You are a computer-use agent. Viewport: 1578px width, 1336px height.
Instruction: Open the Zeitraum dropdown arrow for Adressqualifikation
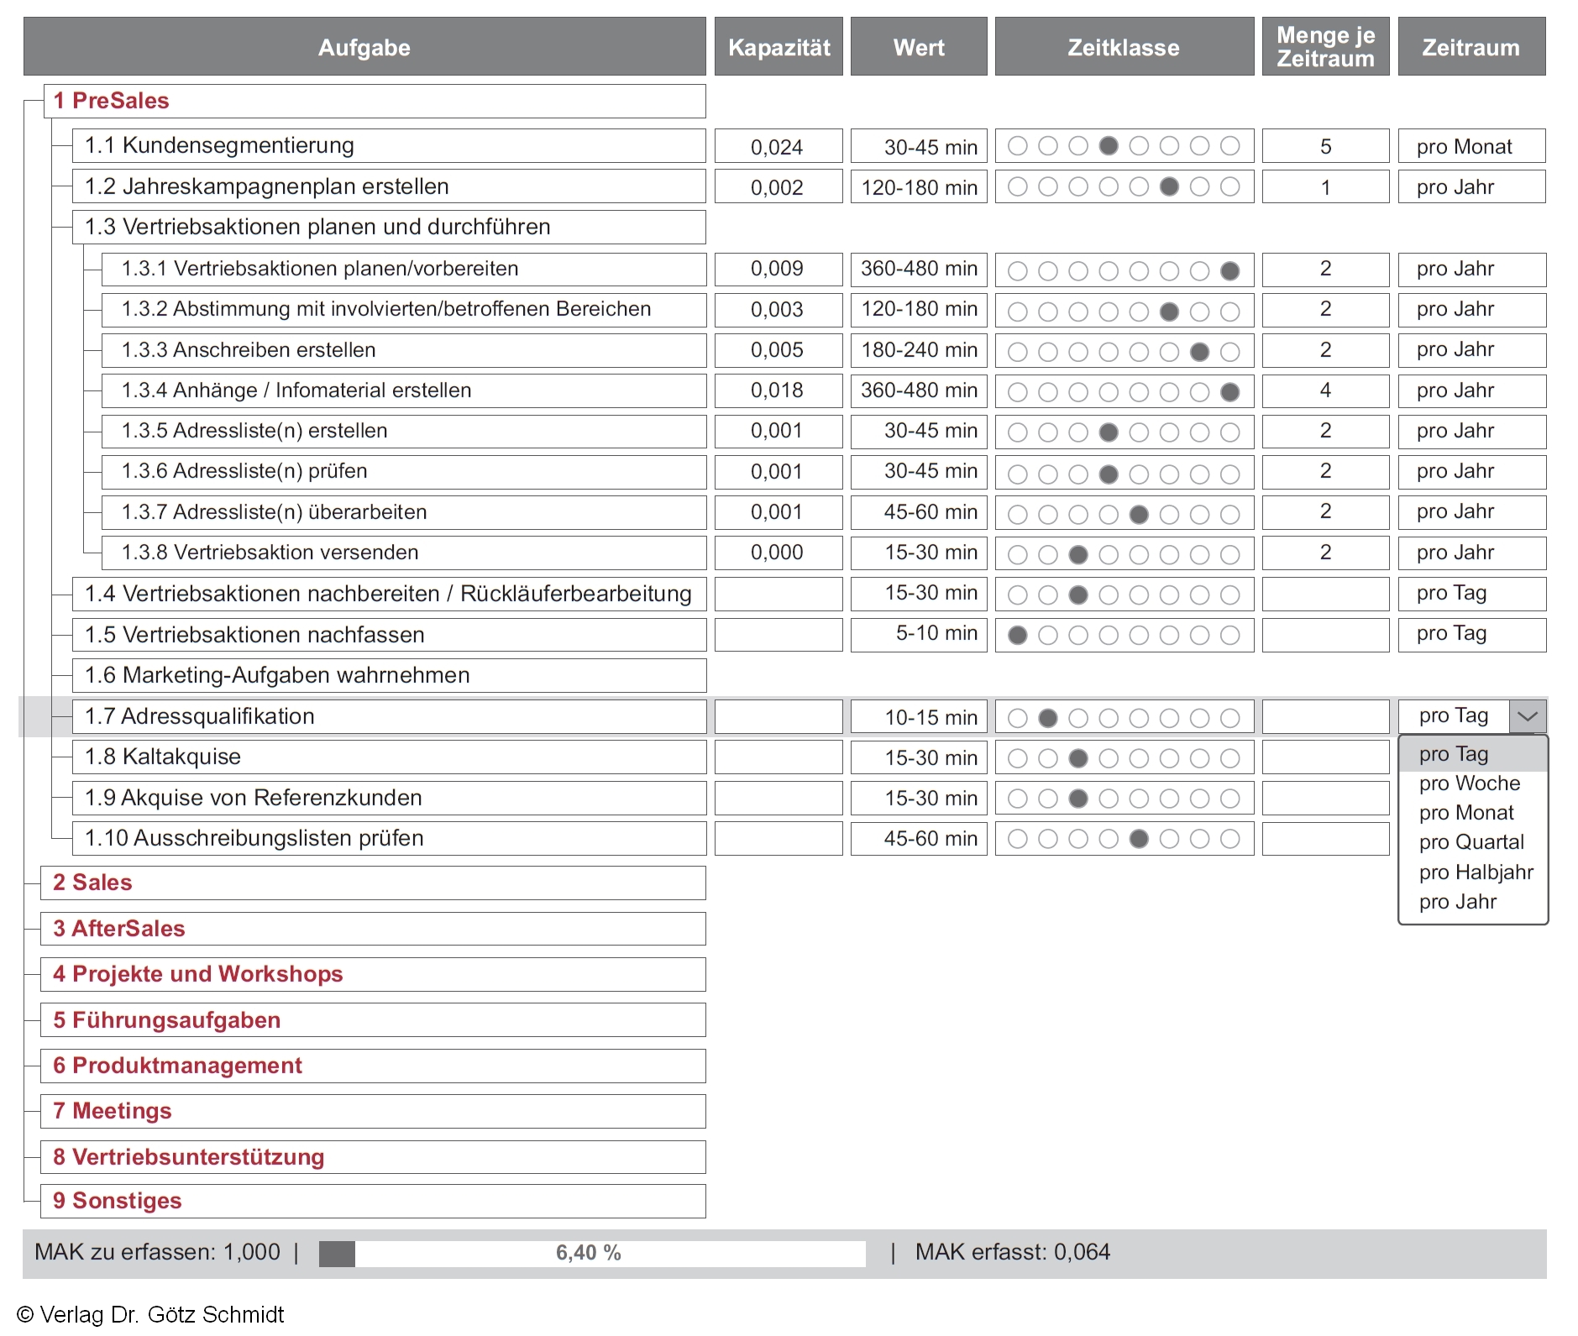coord(1527,716)
